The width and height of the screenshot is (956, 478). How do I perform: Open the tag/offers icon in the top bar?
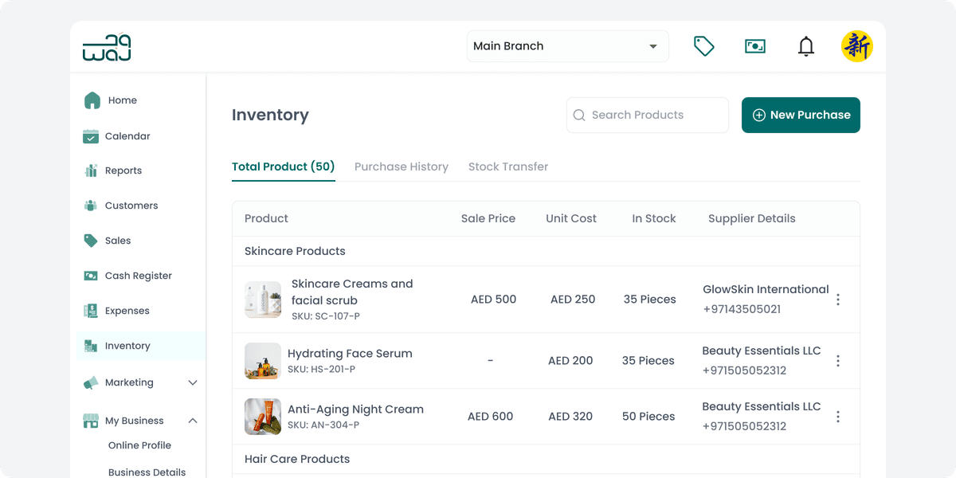[704, 46]
